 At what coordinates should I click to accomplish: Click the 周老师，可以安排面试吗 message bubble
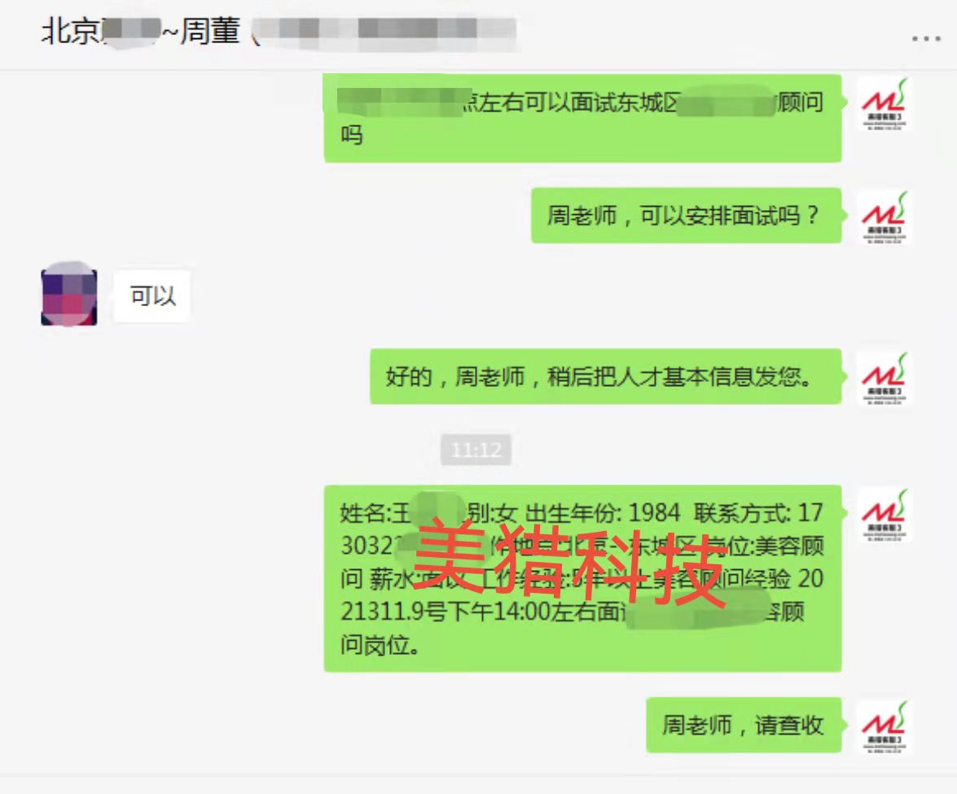[x=686, y=216]
